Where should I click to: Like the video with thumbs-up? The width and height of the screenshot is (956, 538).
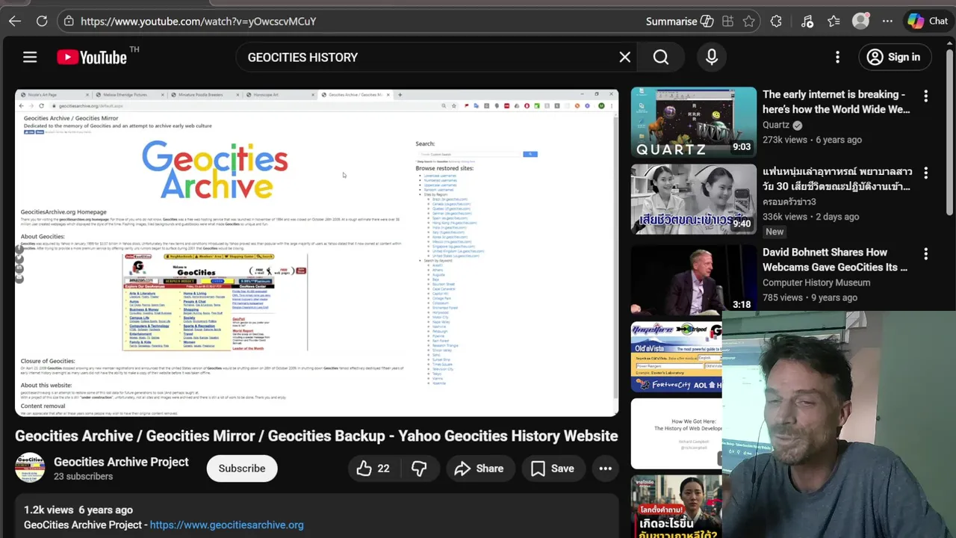[x=373, y=469]
